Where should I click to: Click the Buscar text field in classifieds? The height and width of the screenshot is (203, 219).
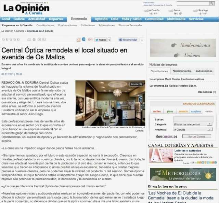point(193,119)
